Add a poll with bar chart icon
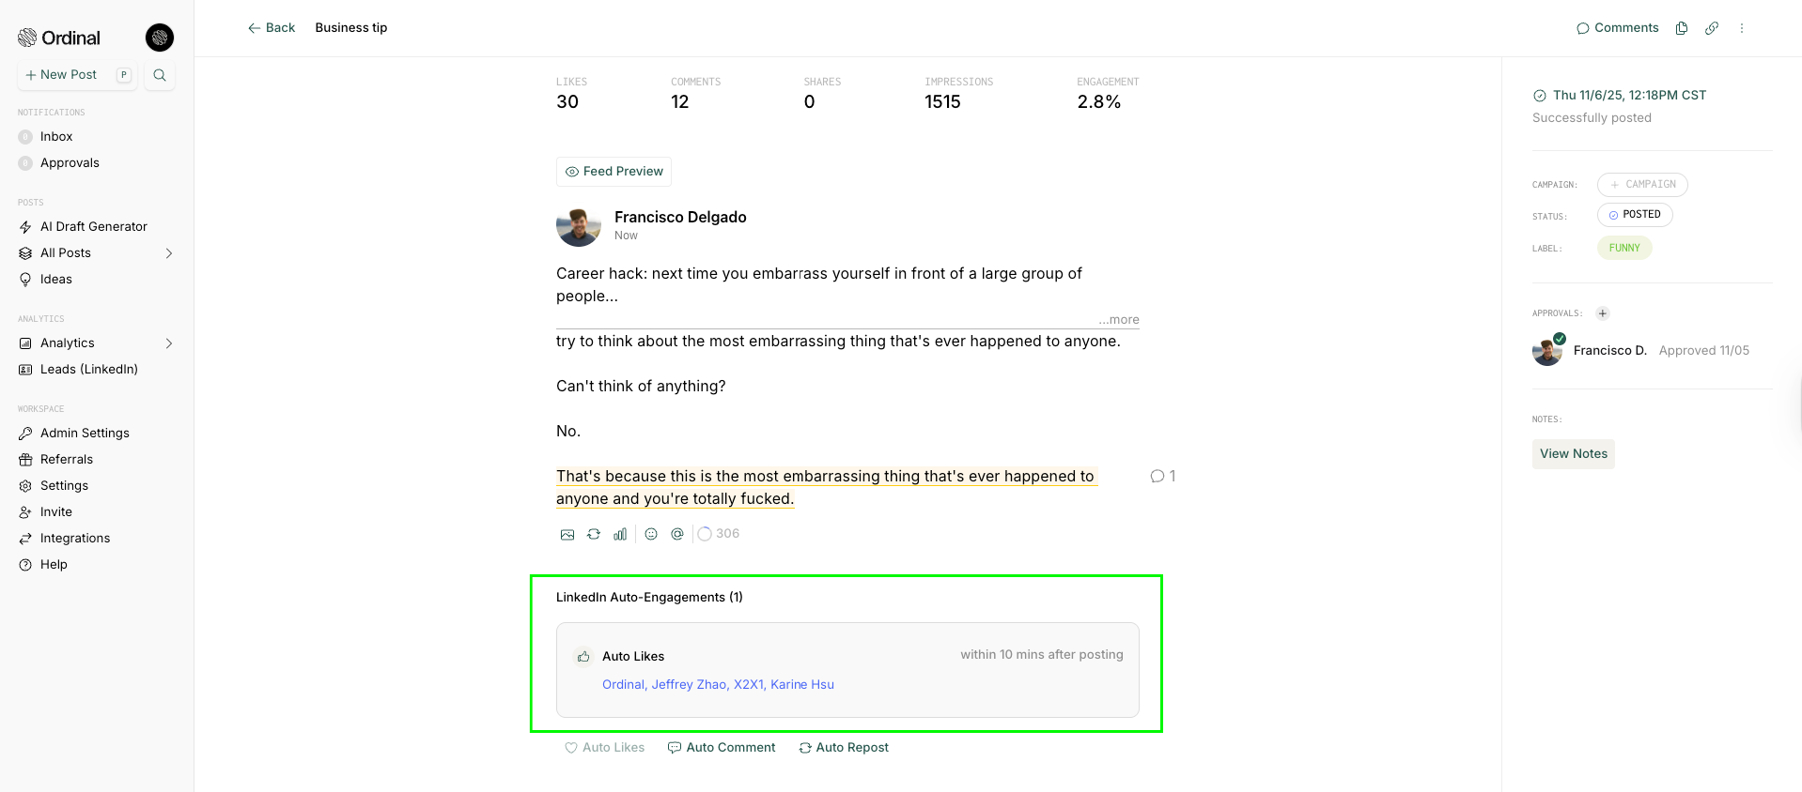Screen dimensions: 1802x792 click(x=620, y=534)
